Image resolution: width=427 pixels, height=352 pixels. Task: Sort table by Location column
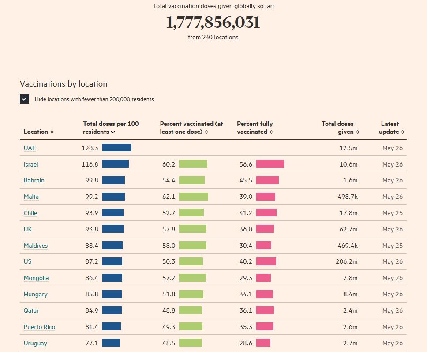pos(38,132)
